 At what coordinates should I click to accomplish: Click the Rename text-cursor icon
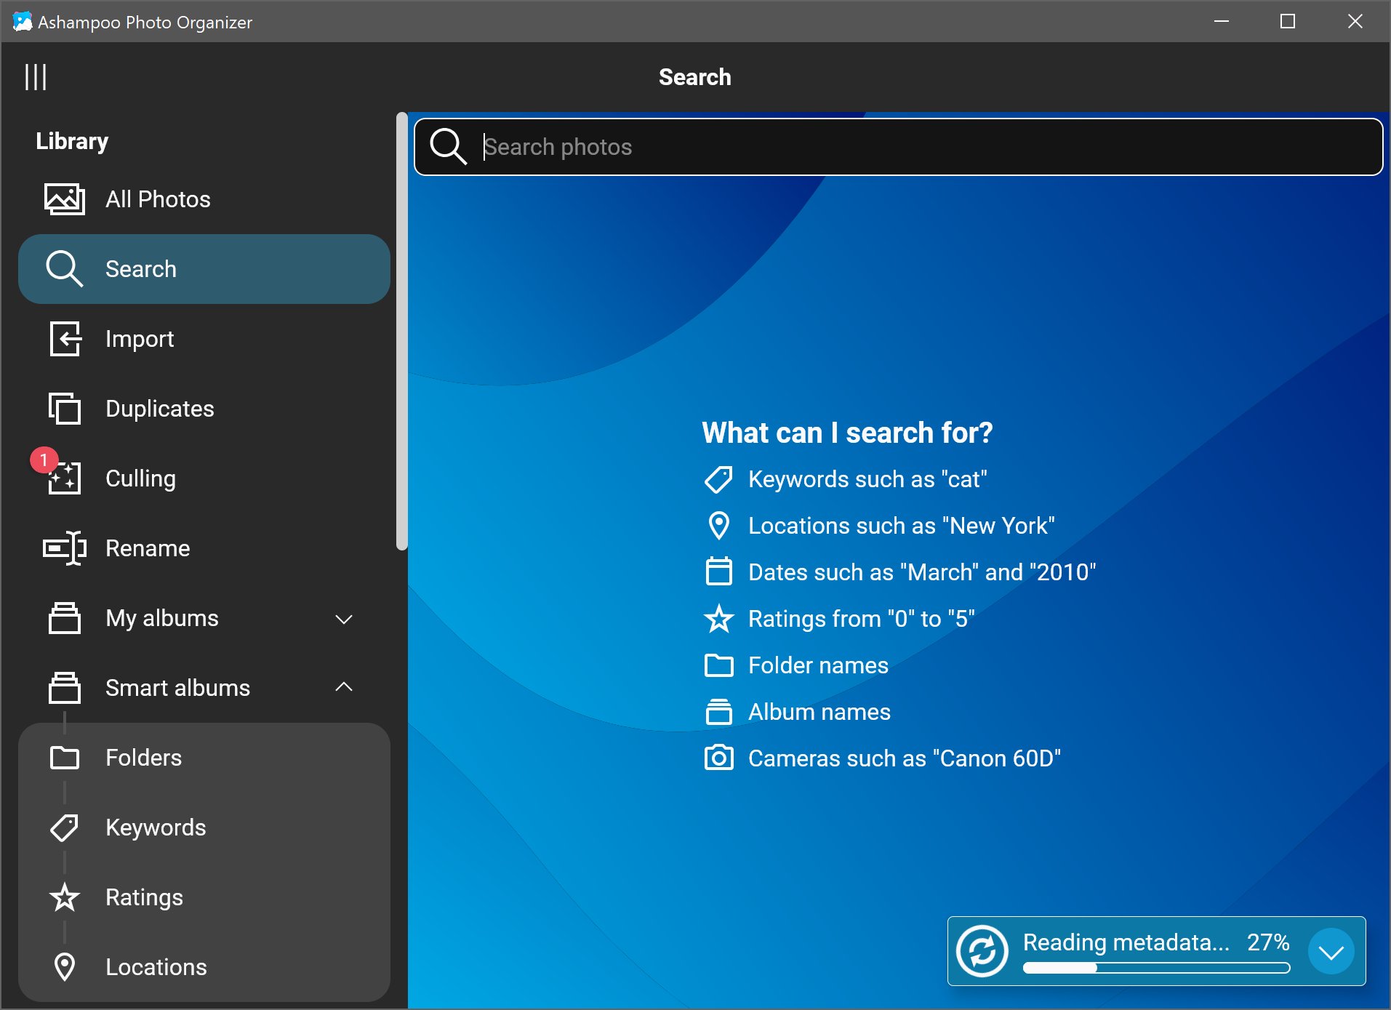[65, 548]
